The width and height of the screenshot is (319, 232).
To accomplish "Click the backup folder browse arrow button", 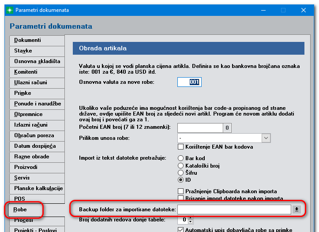I will 296,209.
